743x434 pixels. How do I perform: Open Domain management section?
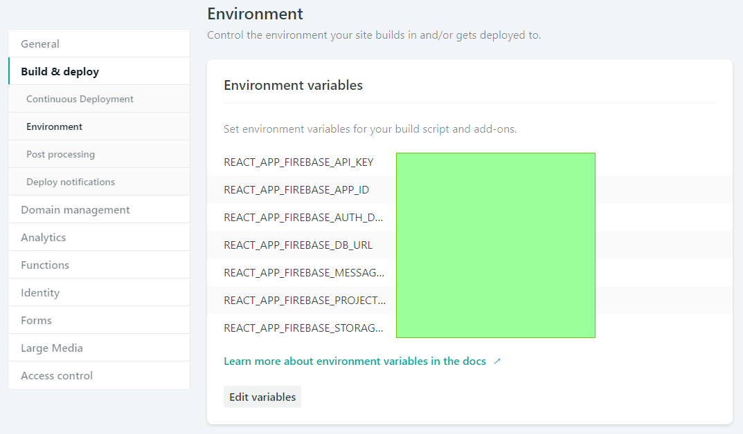coord(99,209)
